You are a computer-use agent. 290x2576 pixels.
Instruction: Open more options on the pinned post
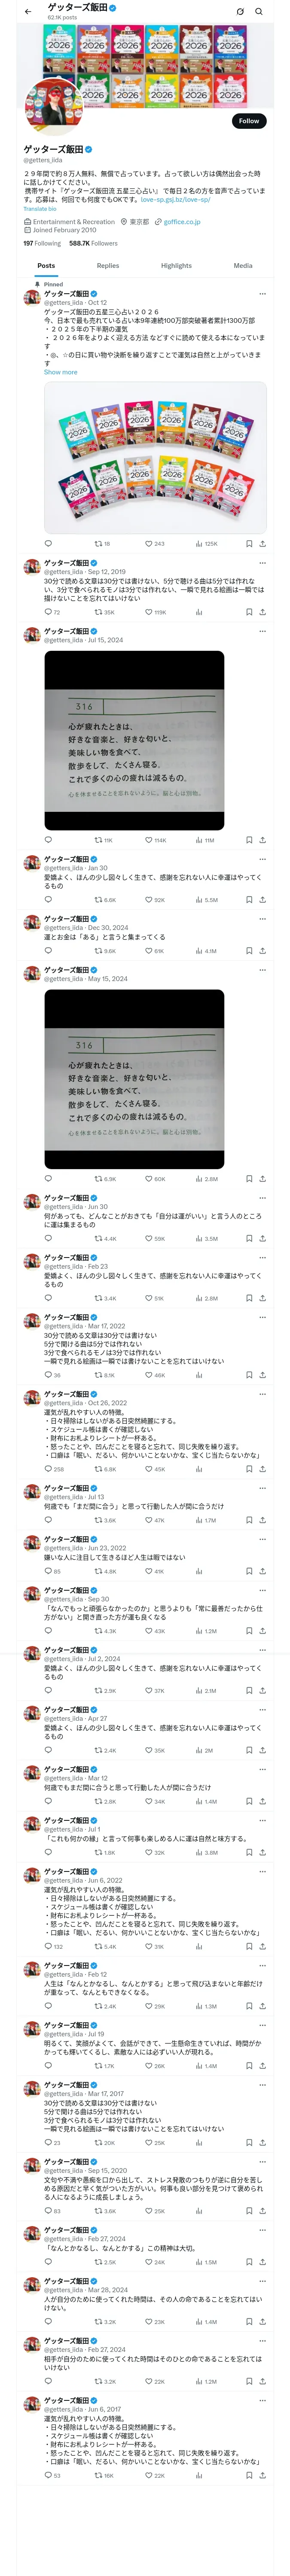point(262,294)
